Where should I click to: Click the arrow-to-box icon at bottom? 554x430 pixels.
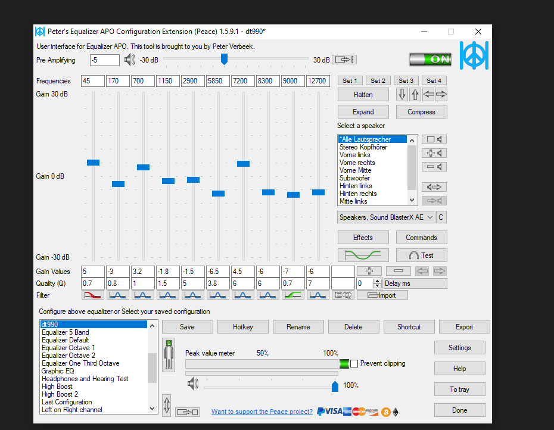(188, 412)
